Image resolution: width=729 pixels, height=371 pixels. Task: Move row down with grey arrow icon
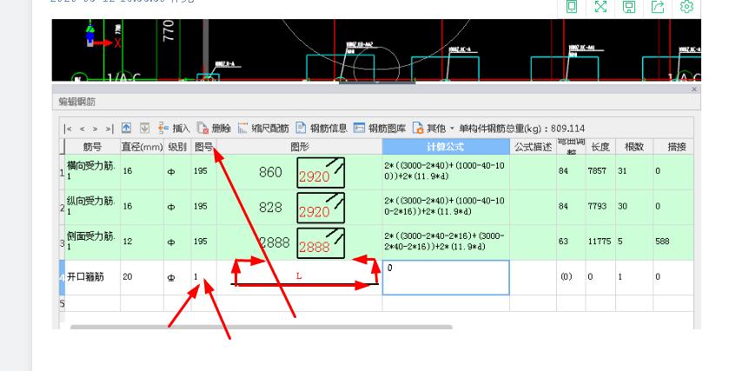[144, 128]
